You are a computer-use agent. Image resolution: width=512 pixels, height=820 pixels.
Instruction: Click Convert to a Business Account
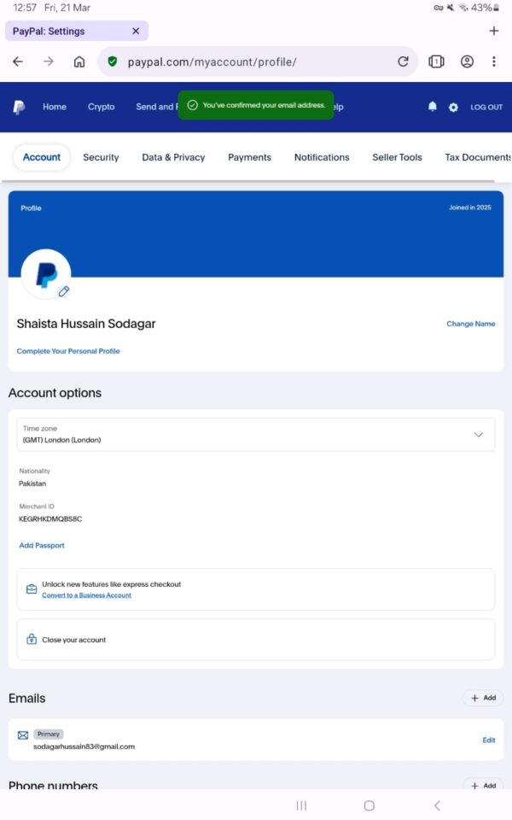tap(86, 595)
